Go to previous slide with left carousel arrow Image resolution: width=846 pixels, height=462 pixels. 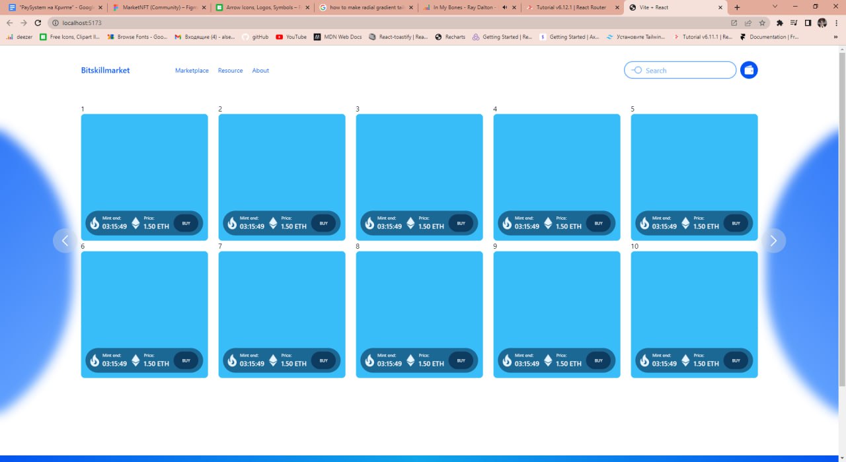click(65, 241)
